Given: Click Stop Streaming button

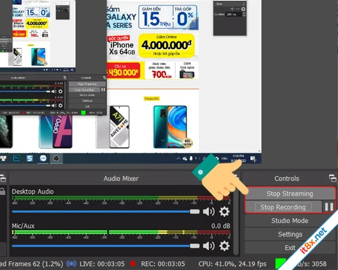Looking at the screenshot, I should tap(290, 194).
